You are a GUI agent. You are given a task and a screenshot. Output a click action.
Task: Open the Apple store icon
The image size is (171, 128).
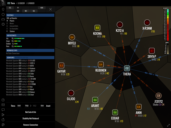[x=3, y=120]
